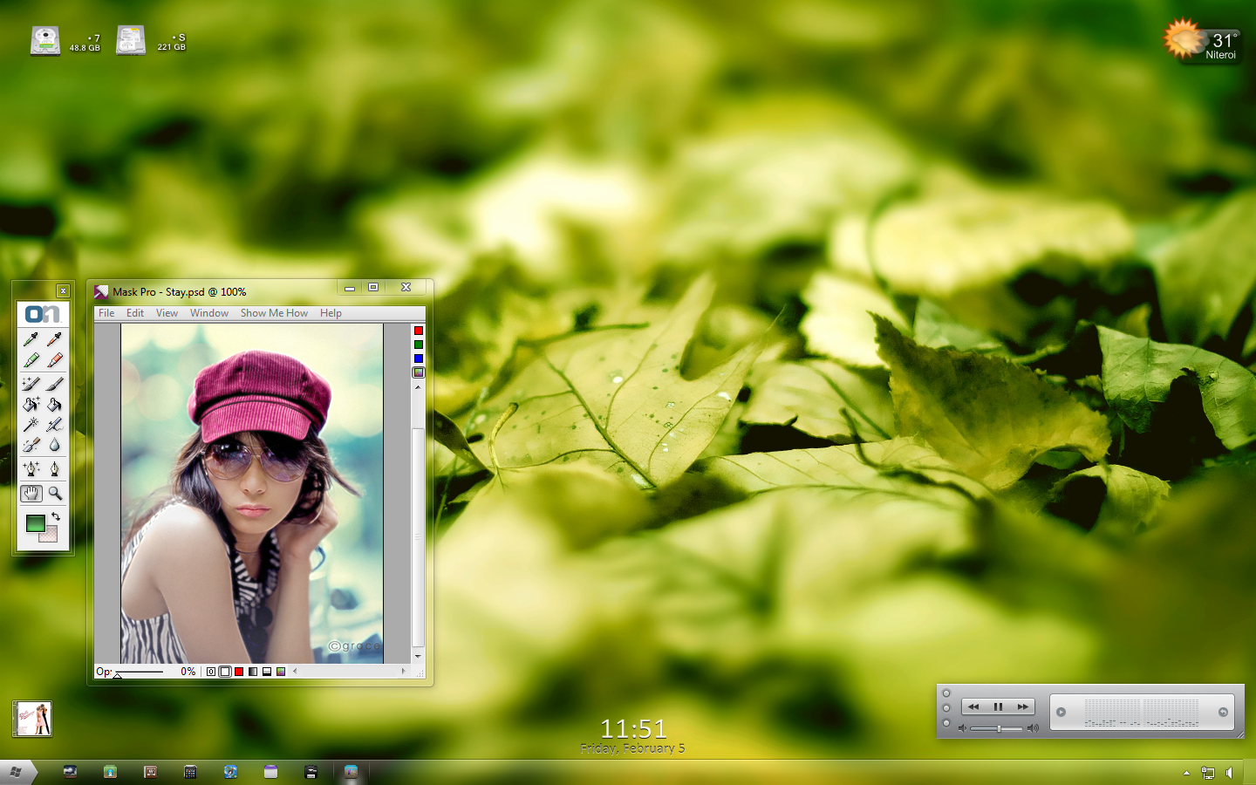
Task: Select the Hand pan tool
Action: (31, 494)
